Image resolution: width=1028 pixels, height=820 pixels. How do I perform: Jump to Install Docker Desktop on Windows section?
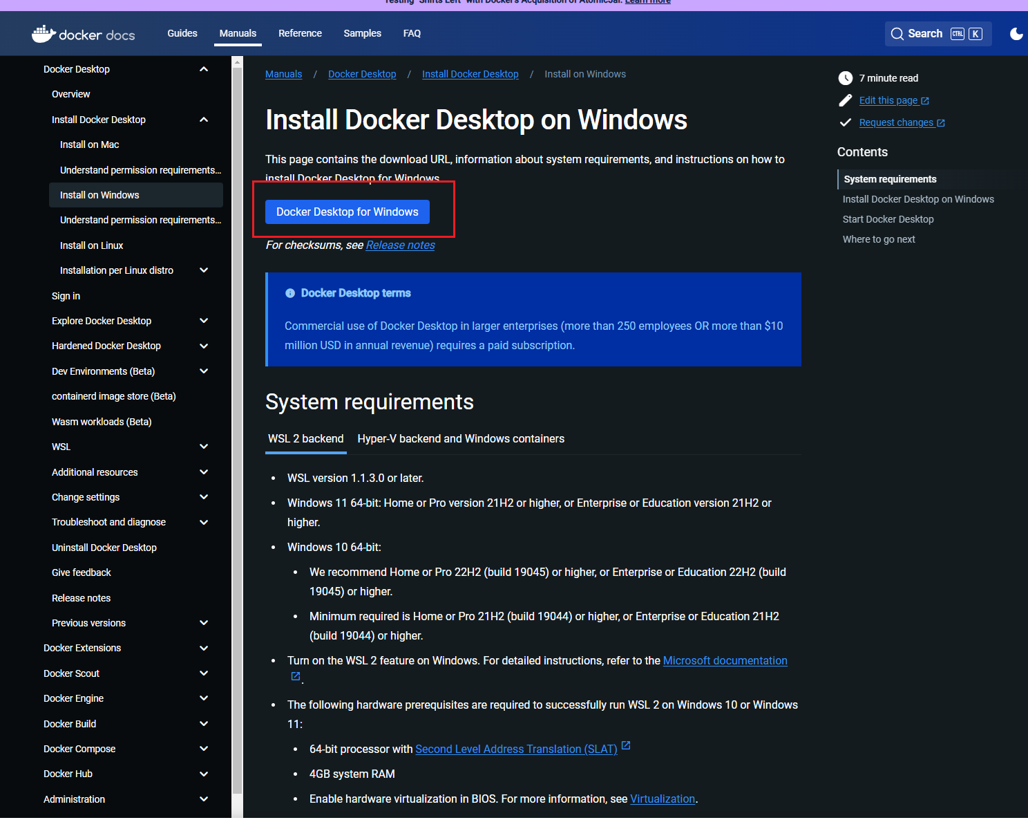tap(918, 199)
